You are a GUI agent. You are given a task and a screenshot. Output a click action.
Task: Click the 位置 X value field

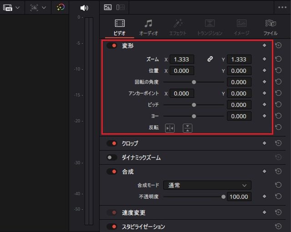[x=182, y=71]
